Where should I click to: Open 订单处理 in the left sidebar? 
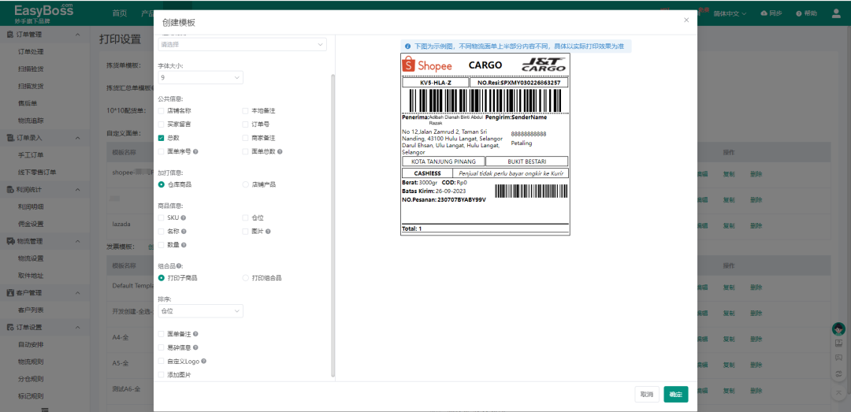[x=31, y=52]
